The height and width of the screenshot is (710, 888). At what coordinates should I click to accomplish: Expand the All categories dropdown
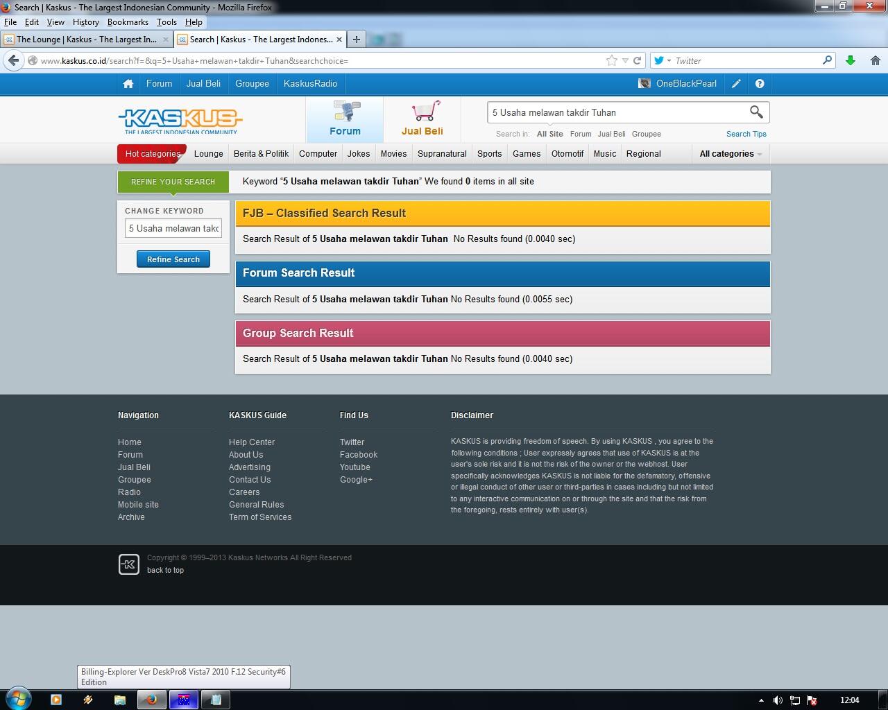731,154
